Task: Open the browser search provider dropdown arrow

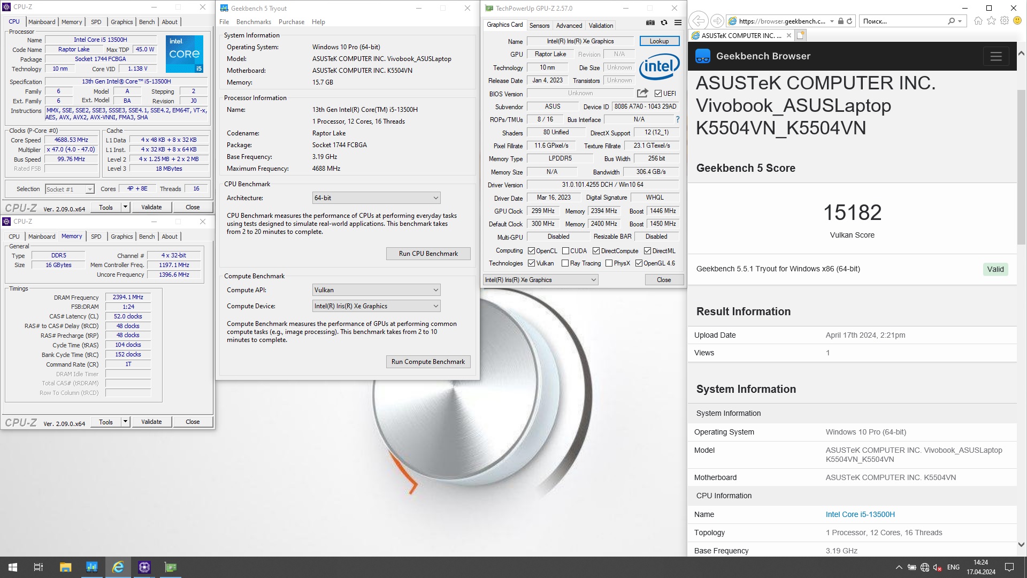Action: click(x=960, y=21)
